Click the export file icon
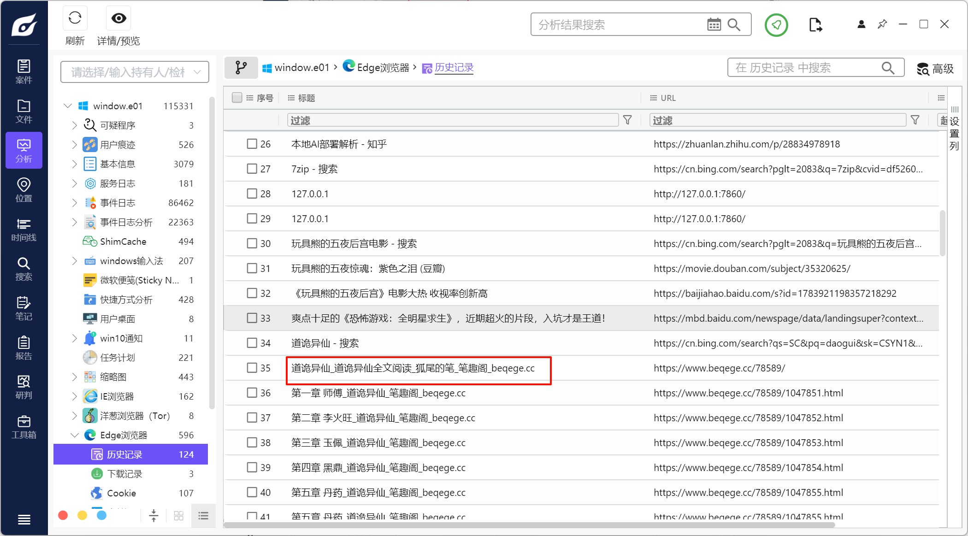Screen dimensions: 968x536 (x=815, y=25)
